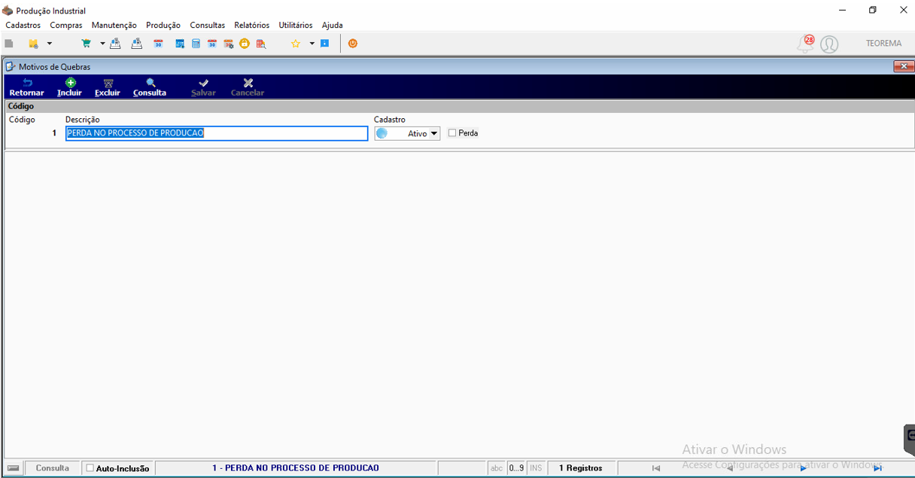Screen dimensions: 915x478
Task: Click the blue info square icon
Action: click(x=325, y=44)
